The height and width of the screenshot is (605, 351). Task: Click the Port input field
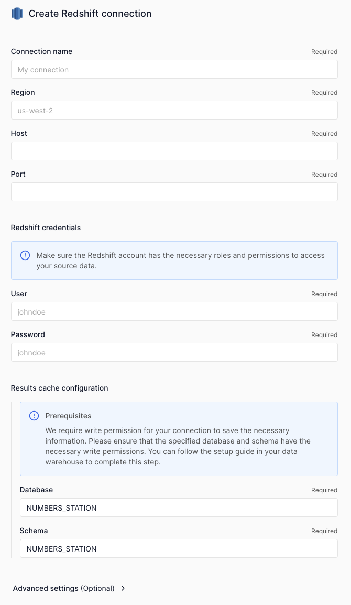(x=174, y=192)
